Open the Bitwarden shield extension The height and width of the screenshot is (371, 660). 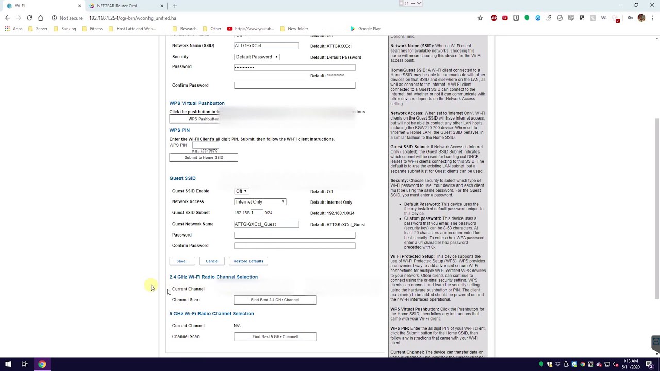516,18
